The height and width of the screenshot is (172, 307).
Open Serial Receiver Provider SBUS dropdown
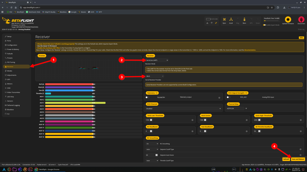[x=154, y=76]
